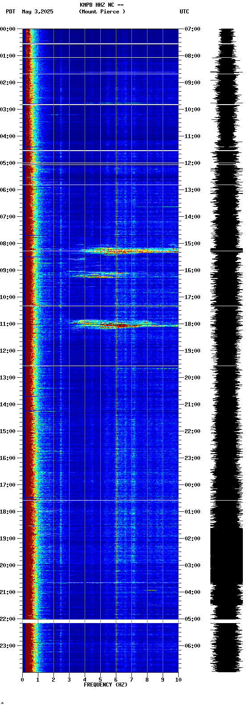Click the frequency axis tick '9'

click(x=163, y=680)
